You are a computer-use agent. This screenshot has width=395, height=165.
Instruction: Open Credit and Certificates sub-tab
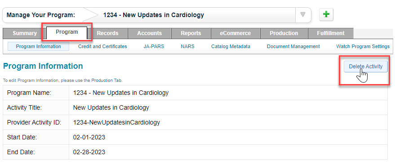point(102,46)
